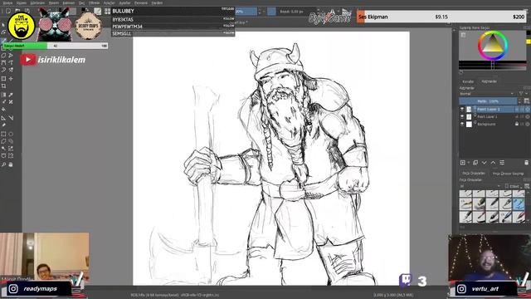The width and height of the screenshot is (531, 299).
Task: Open brush editor settings icon
Action: tap(98, 11)
